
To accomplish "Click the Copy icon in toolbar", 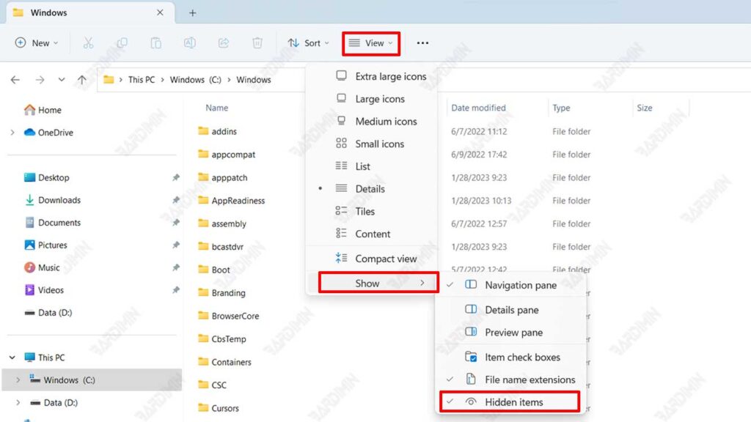I will click(122, 43).
